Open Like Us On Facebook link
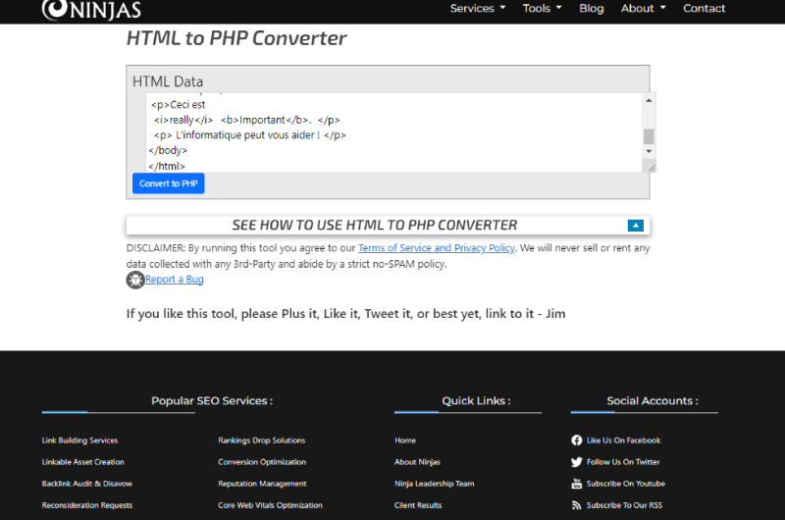Image resolution: width=785 pixels, height=520 pixels. click(x=624, y=441)
